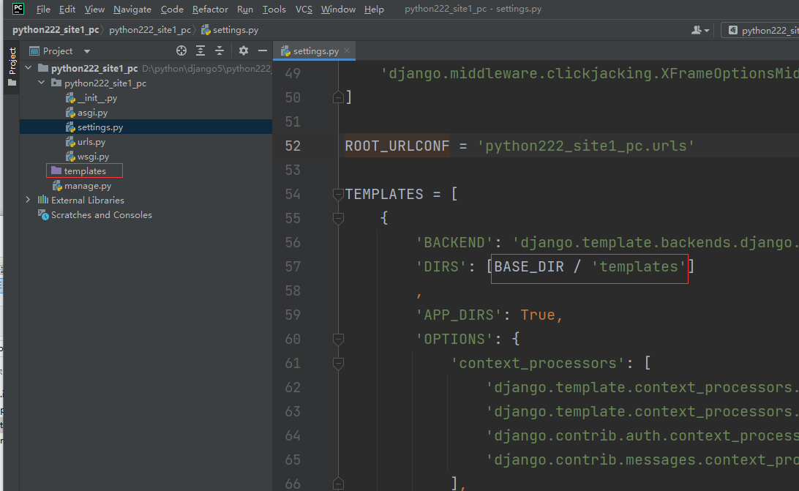Expand External Libraries node
This screenshot has width=799, height=491.
(x=28, y=200)
